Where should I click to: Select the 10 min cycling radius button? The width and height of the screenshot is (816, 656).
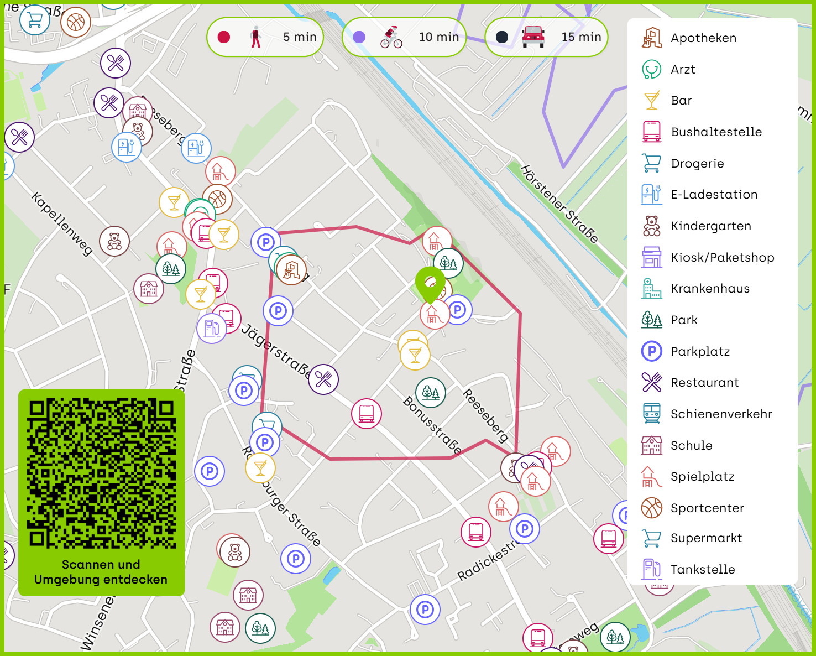(x=404, y=37)
